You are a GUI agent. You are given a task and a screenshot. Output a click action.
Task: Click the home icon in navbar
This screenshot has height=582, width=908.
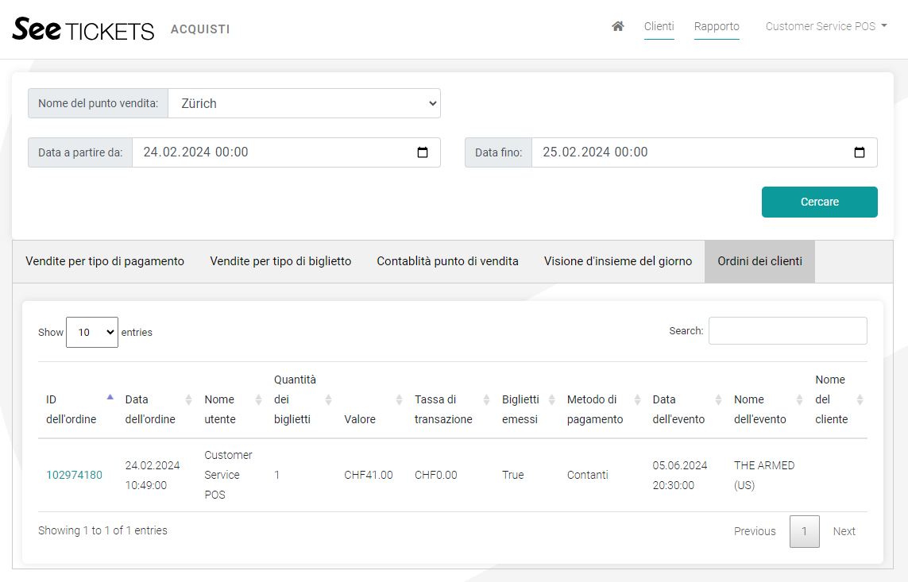point(617,26)
